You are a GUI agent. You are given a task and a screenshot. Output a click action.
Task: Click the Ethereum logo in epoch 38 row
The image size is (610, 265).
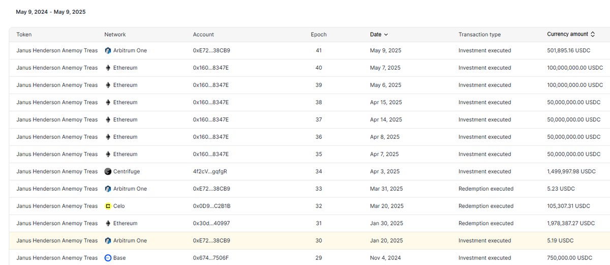point(108,103)
